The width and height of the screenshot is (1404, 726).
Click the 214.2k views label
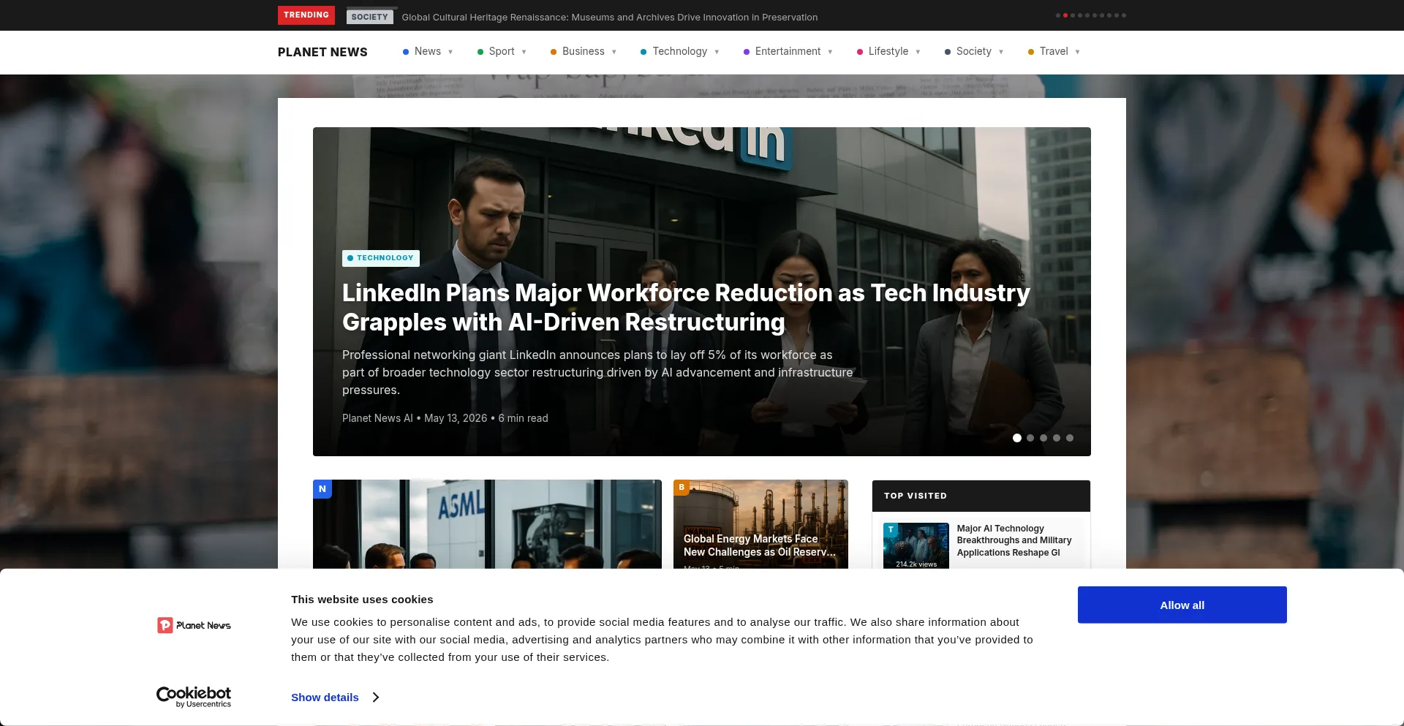(x=916, y=564)
